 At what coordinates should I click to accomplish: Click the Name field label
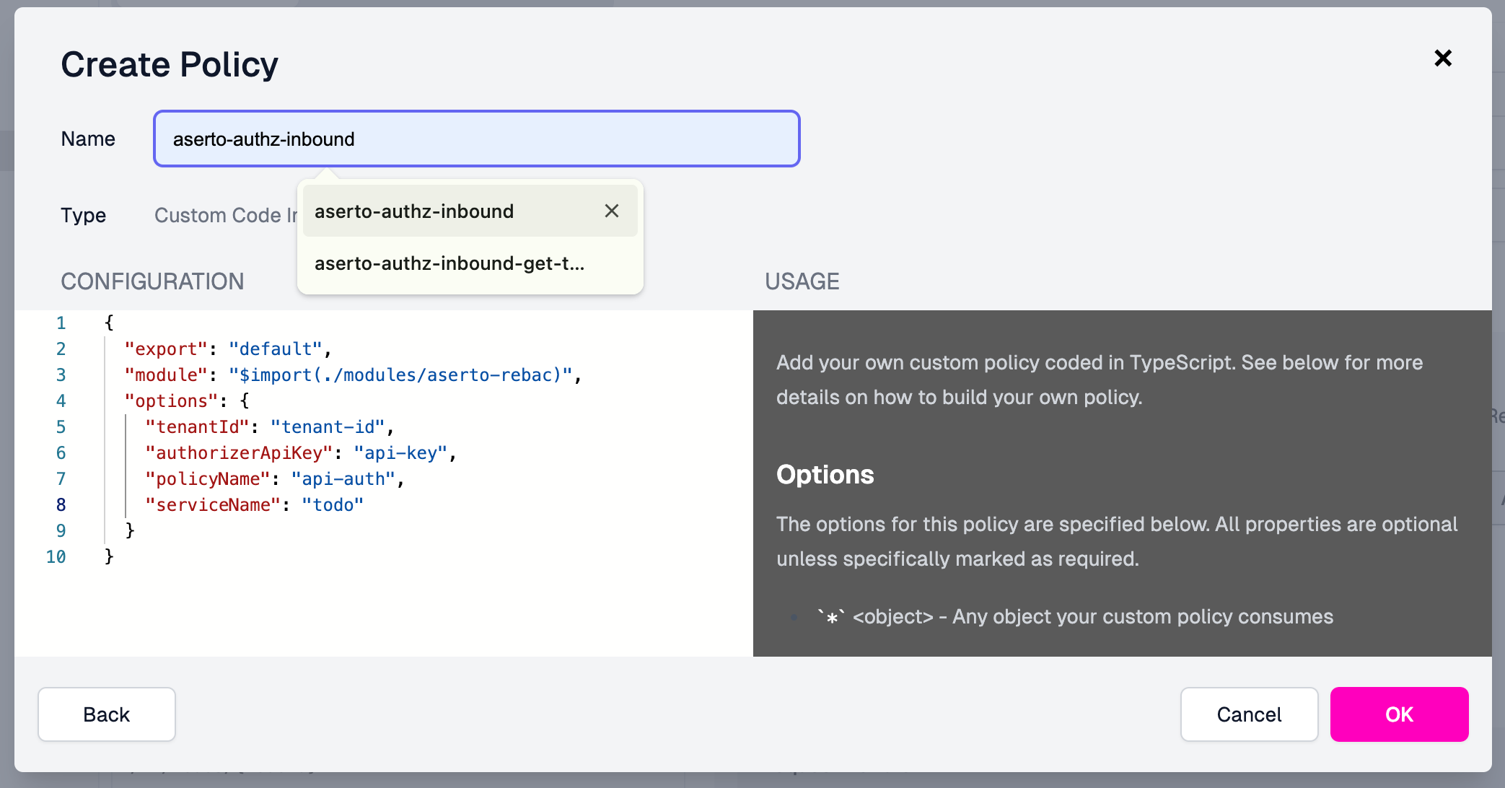point(88,139)
